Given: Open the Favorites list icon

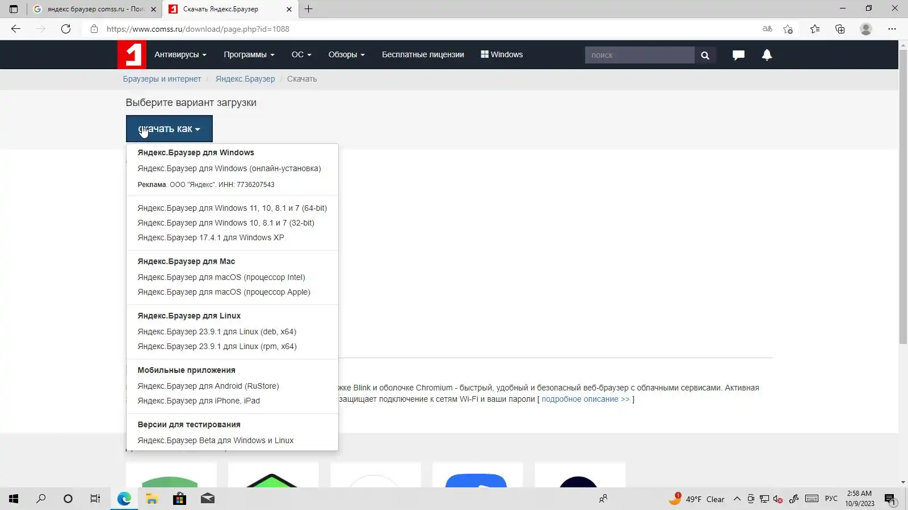Looking at the screenshot, I should pyautogui.click(x=815, y=29).
